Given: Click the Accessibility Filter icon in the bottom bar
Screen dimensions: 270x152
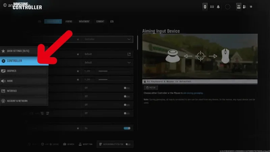Looking at the screenshot, I should point(101,144).
